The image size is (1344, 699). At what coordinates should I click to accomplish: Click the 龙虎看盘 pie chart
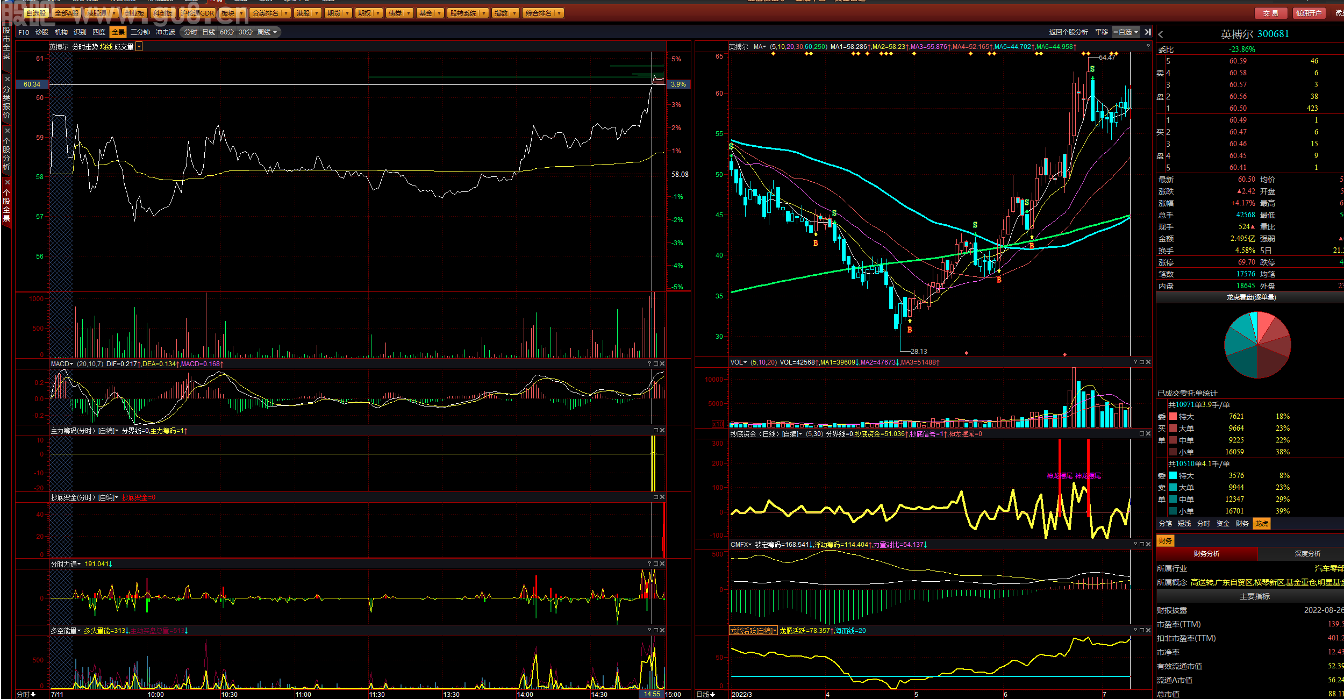(x=1257, y=345)
